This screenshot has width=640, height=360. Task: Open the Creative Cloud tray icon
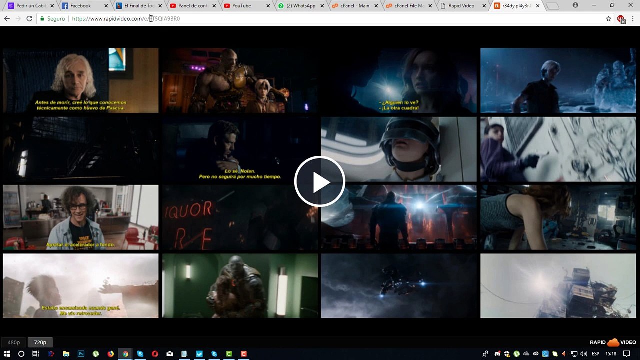[536, 354]
